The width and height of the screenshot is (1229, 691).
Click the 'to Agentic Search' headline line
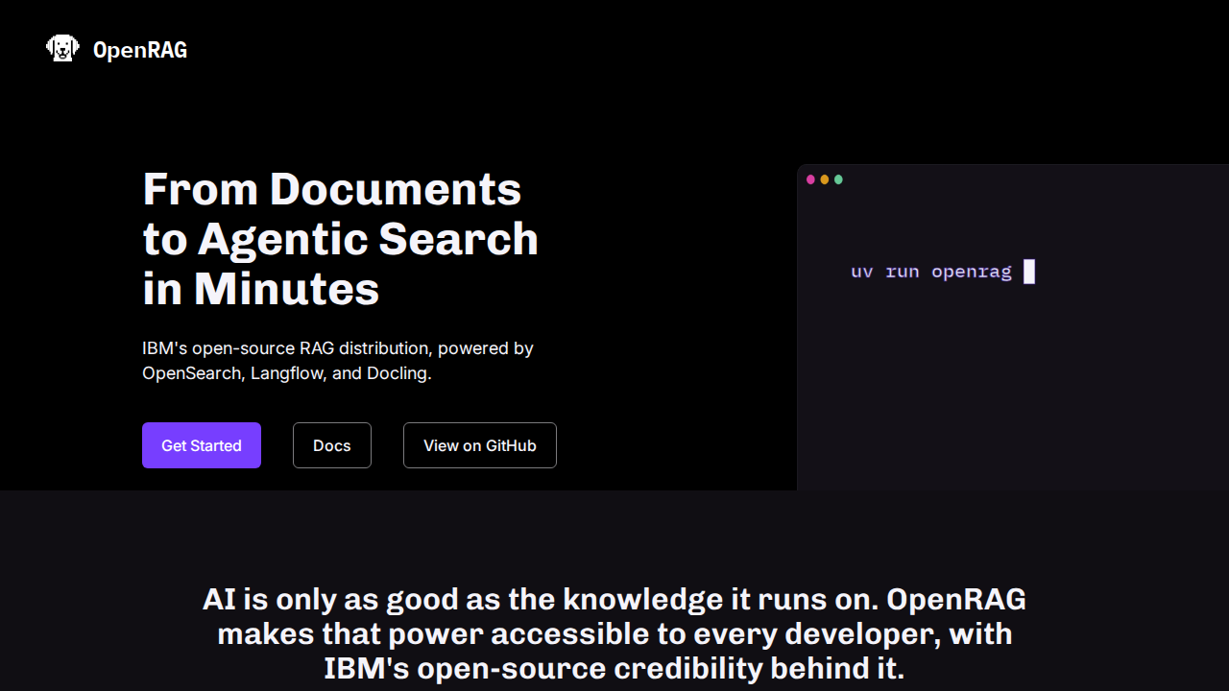[340, 239]
